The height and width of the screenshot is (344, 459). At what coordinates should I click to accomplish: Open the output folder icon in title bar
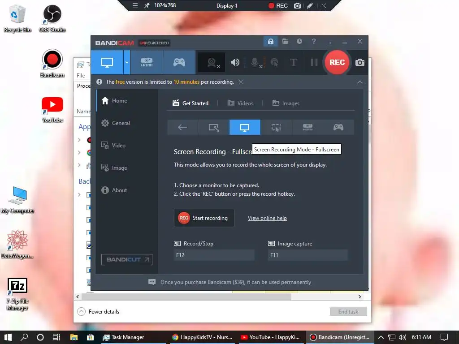[285, 42]
